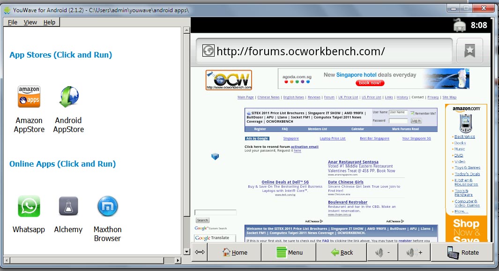Go to the Reviews link

(x=314, y=97)
